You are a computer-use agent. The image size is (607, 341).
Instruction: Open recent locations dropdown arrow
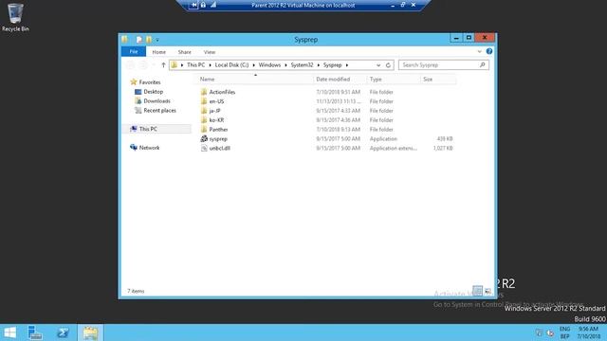pyautogui.click(x=154, y=65)
